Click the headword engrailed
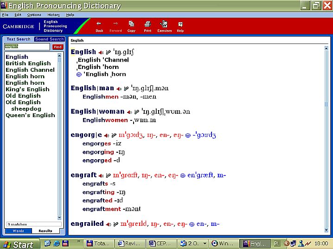 tap(87, 224)
